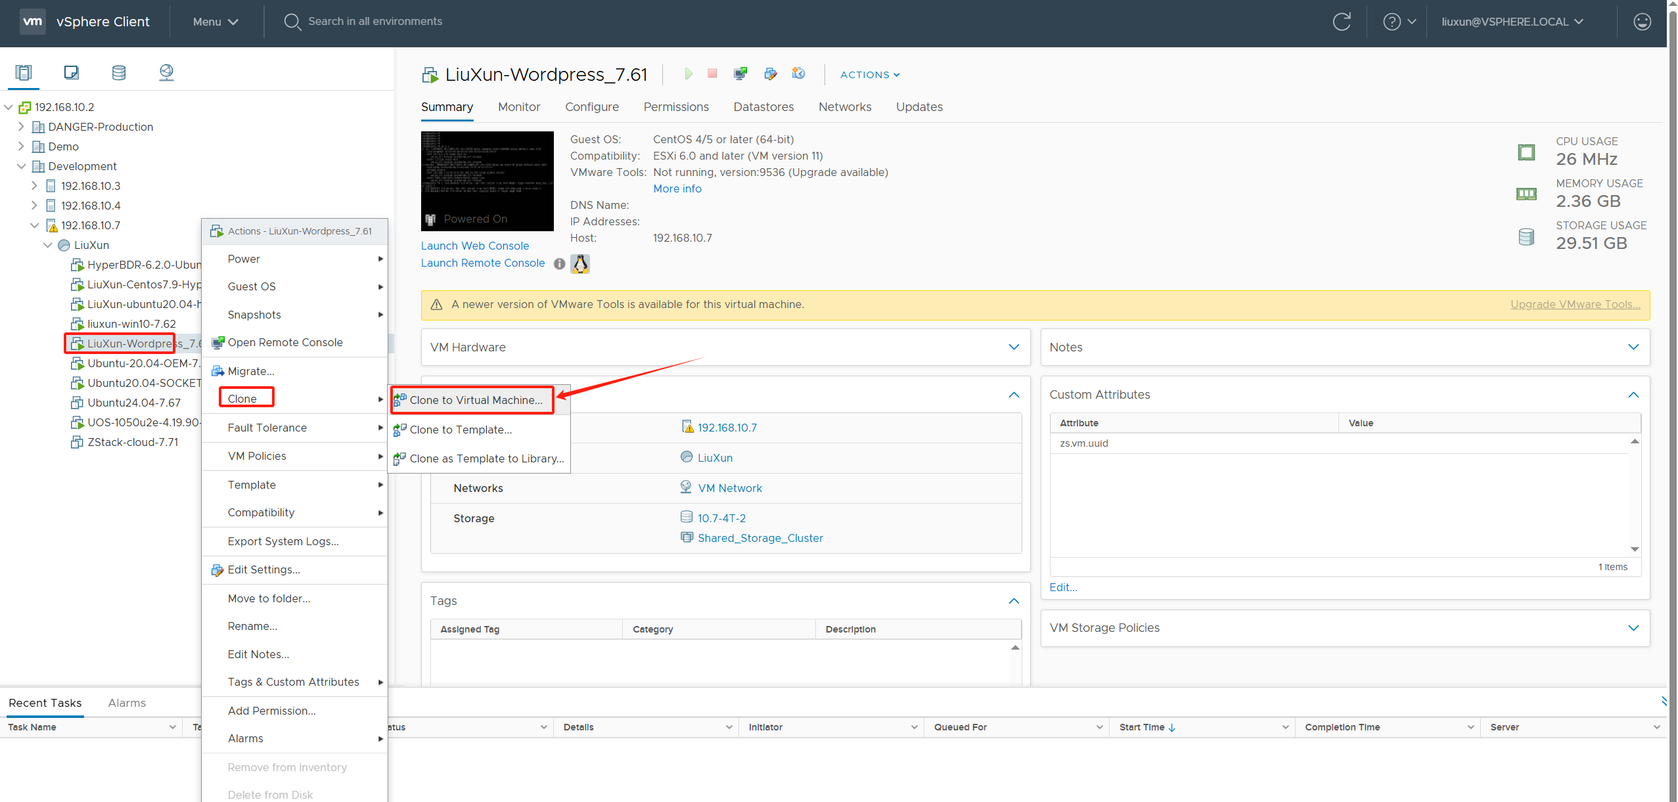Expand the Notes panel

[x=1633, y=347]
